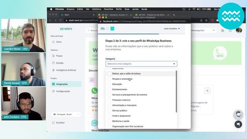Click the Encolher collapse icon
The width and height of the screenshot is (247, 139).
tap(53, 122)
